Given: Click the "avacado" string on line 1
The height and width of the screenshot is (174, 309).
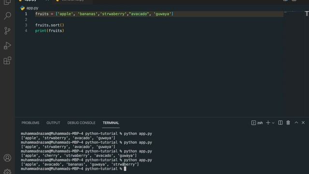Looking at the screenshot, I should 139,14.
